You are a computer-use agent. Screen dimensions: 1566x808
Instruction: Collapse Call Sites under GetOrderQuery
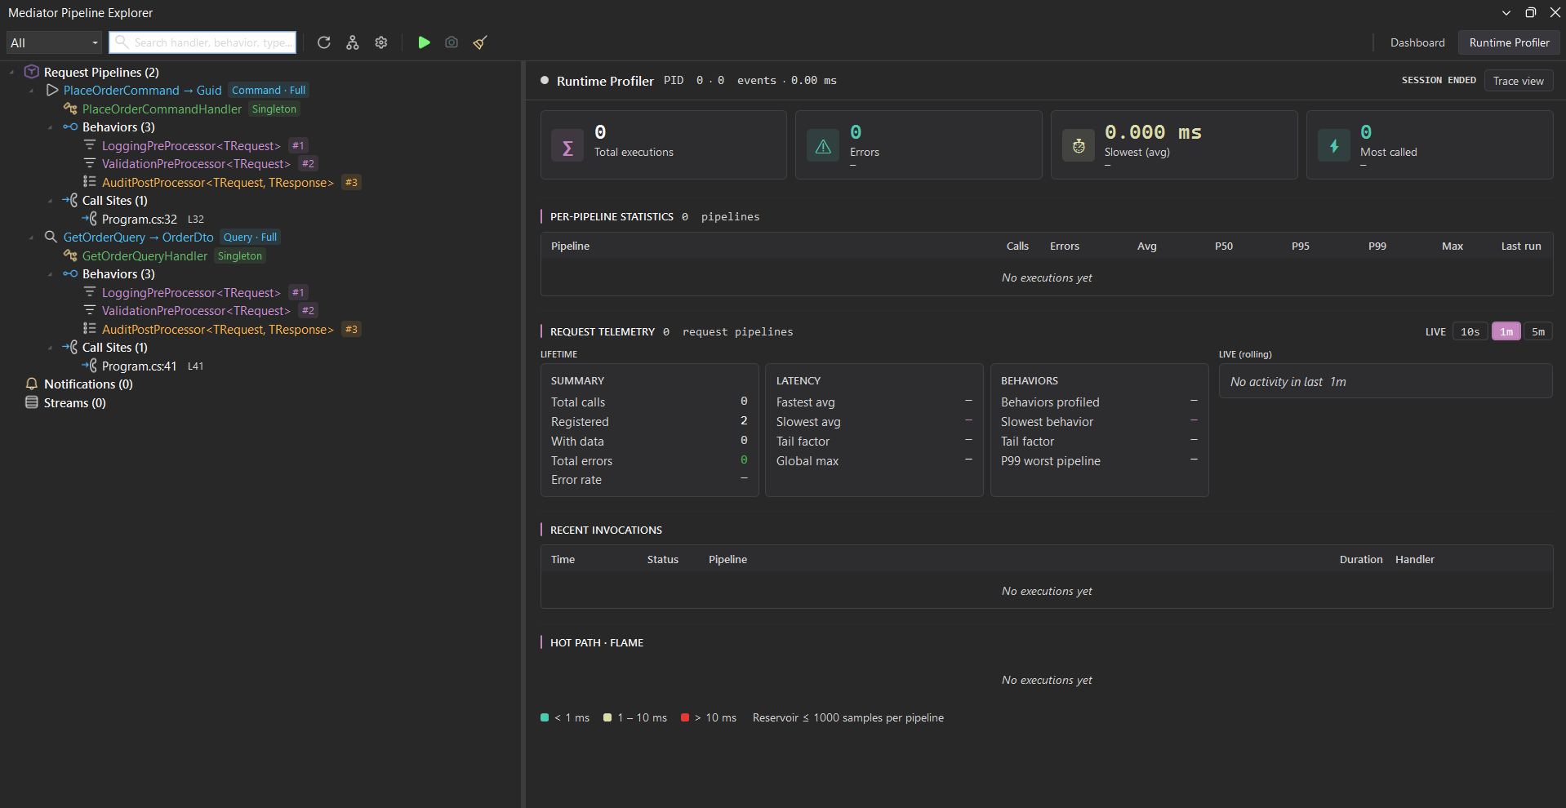(x=51, y=347)
